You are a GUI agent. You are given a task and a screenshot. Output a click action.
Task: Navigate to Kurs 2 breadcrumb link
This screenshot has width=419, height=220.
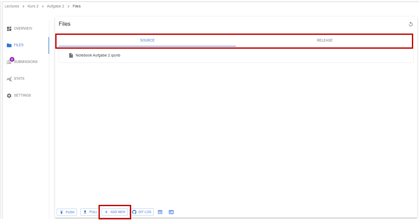coord(33,6)
